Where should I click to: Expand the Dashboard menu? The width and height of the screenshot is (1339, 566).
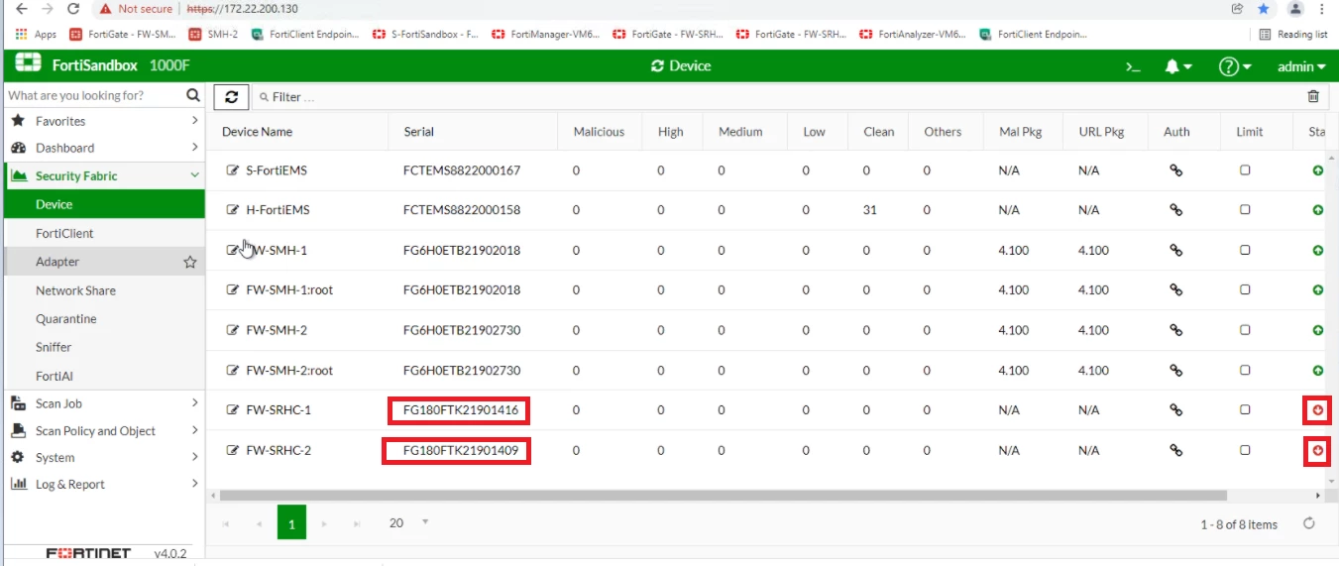pyautogui.click(x=103, y=148)
